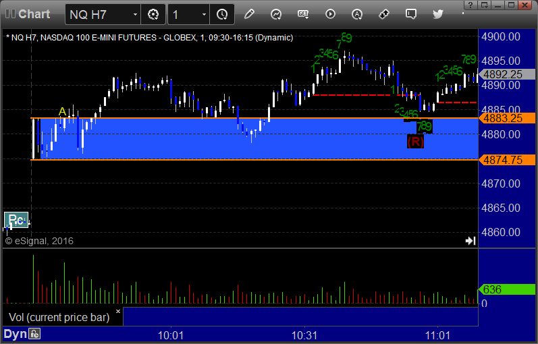Click the red (R) marker on chart
538x344 pixels.
[x=415, y=141]
